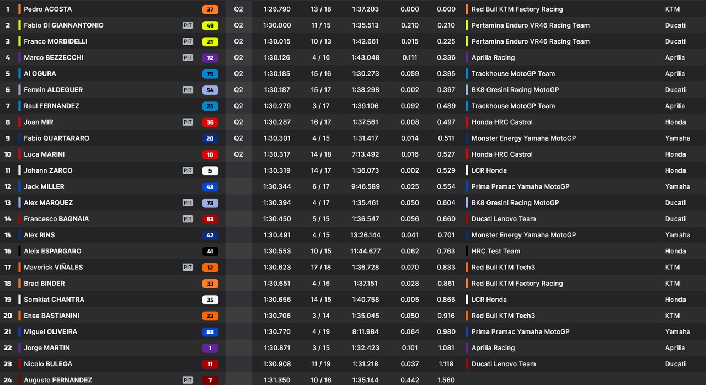Click the PIT indicator for Fabio Di Giannantonio
Viewport: 706px width, 385px height.
tap(188, 25)
